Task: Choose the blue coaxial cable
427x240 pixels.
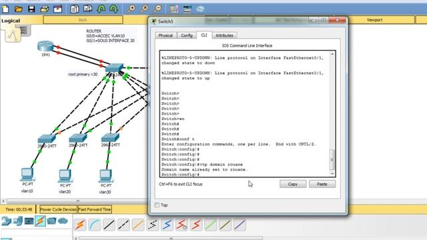Action: (167, 225)
